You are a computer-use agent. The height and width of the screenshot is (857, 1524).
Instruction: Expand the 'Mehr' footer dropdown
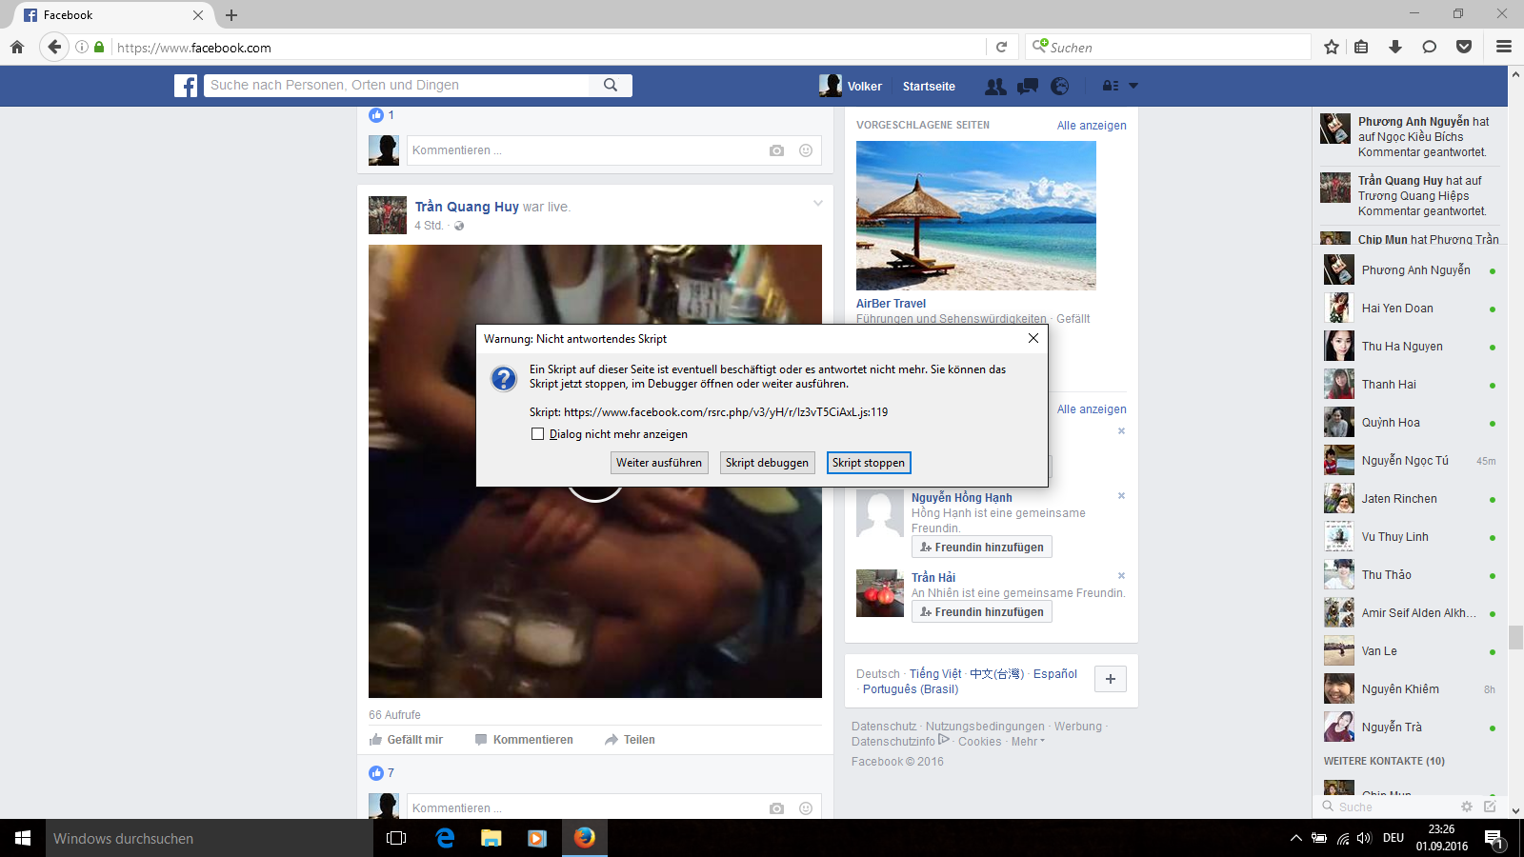1028,742
